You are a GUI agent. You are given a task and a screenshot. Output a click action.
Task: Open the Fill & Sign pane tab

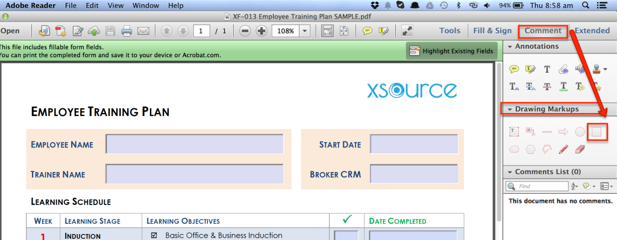click(492, 31)
